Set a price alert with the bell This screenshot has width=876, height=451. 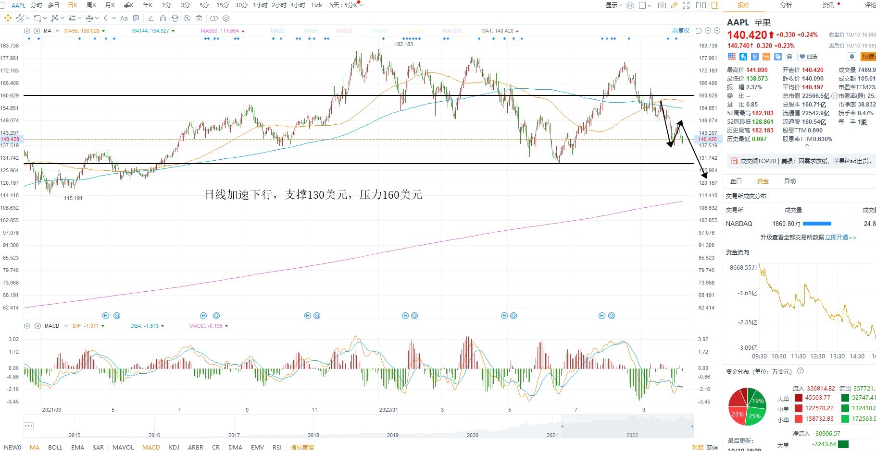(852, 57)
